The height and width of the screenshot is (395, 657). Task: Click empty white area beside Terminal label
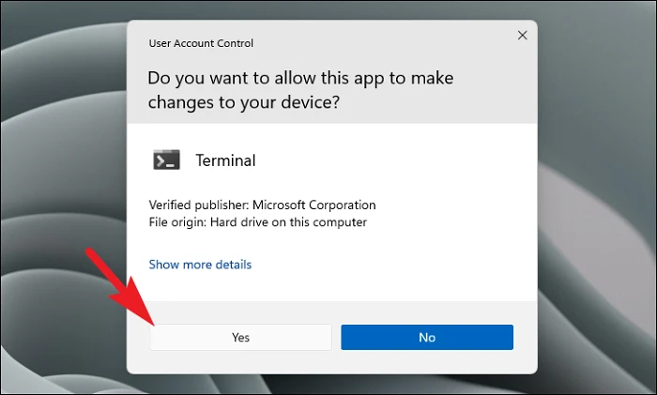click(x=394, y=160)
